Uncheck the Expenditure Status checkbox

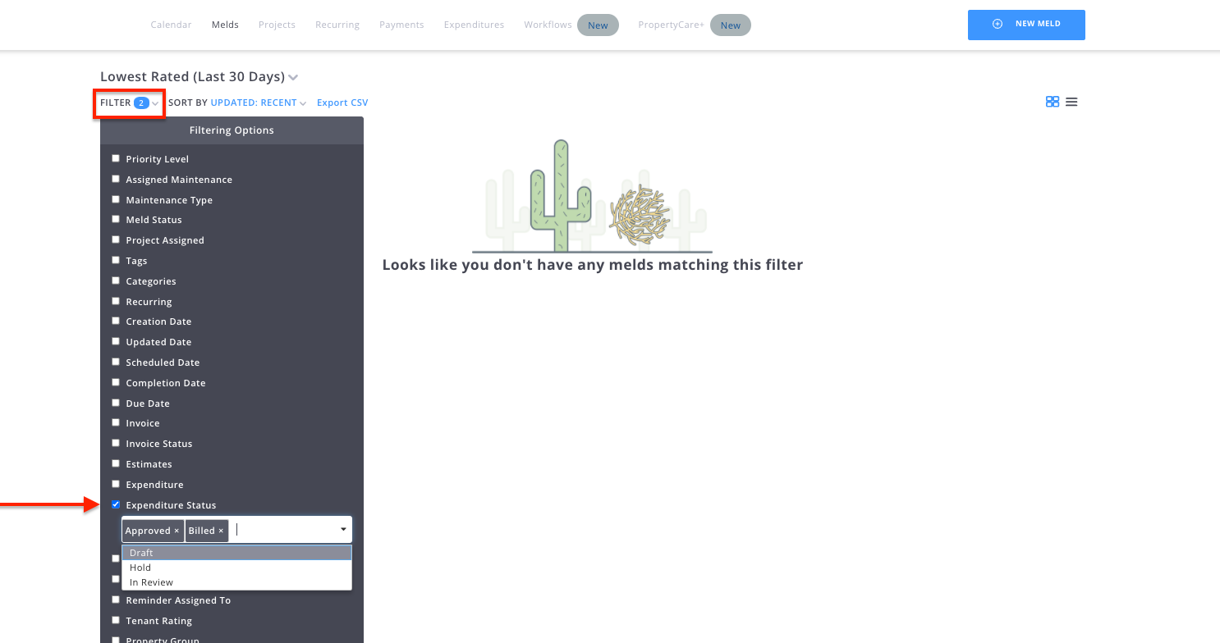(116, 504)
